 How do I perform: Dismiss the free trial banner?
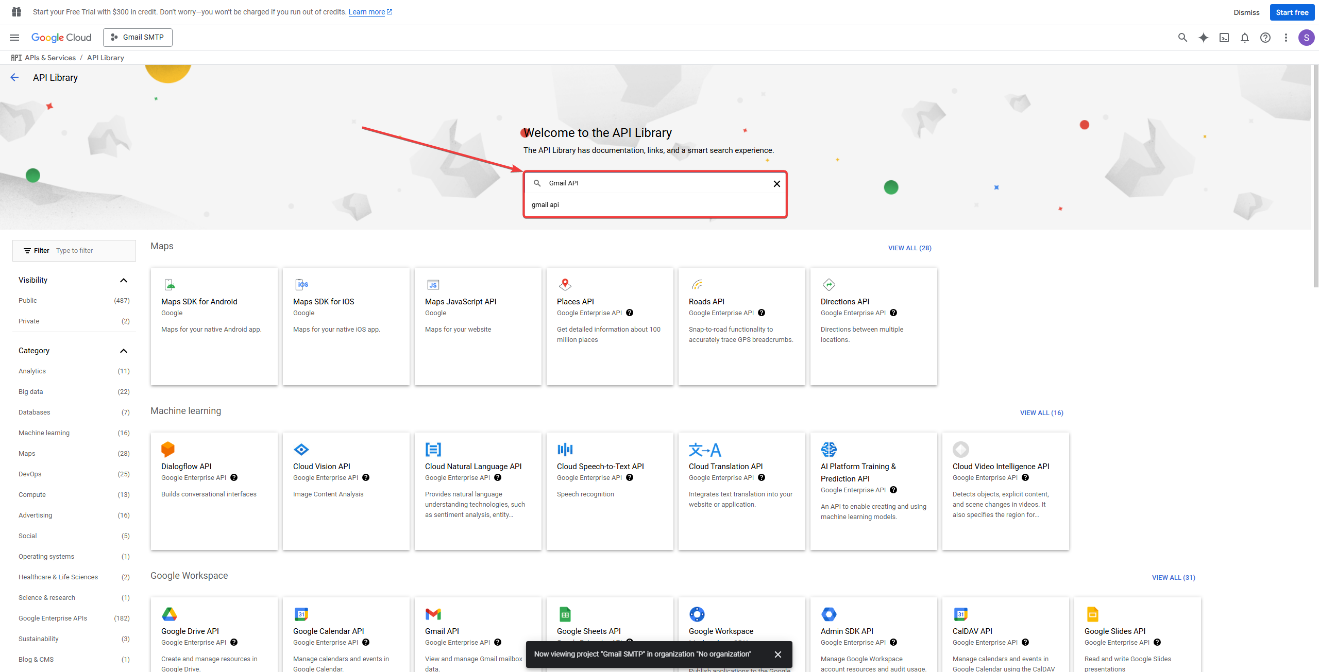[1246, 12]
